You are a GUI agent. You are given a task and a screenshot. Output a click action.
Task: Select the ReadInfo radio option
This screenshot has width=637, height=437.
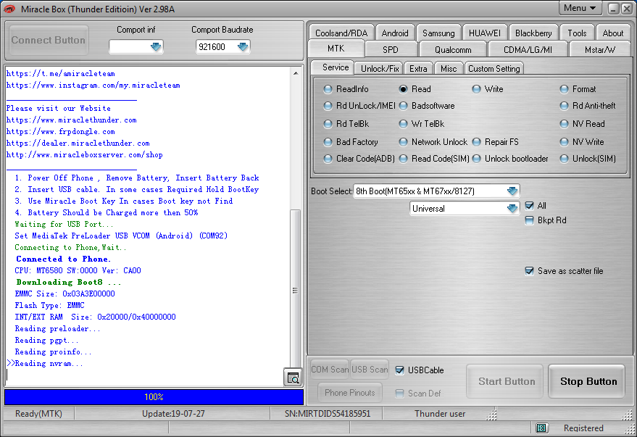pos(346,89)
